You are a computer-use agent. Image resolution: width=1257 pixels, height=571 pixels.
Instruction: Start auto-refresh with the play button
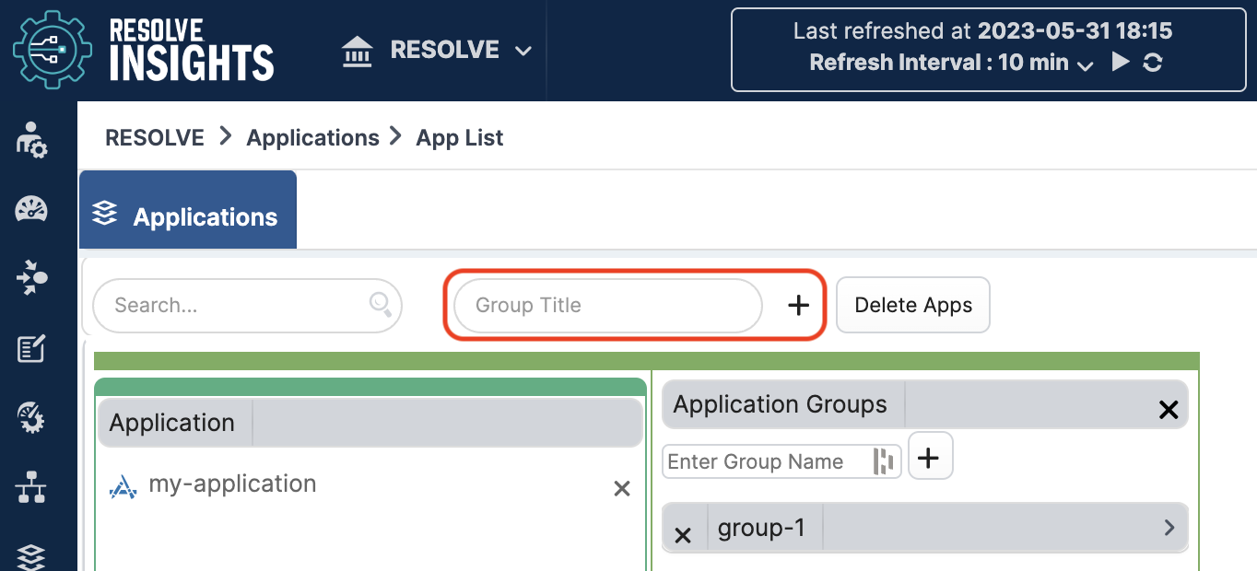(1121, 63)
